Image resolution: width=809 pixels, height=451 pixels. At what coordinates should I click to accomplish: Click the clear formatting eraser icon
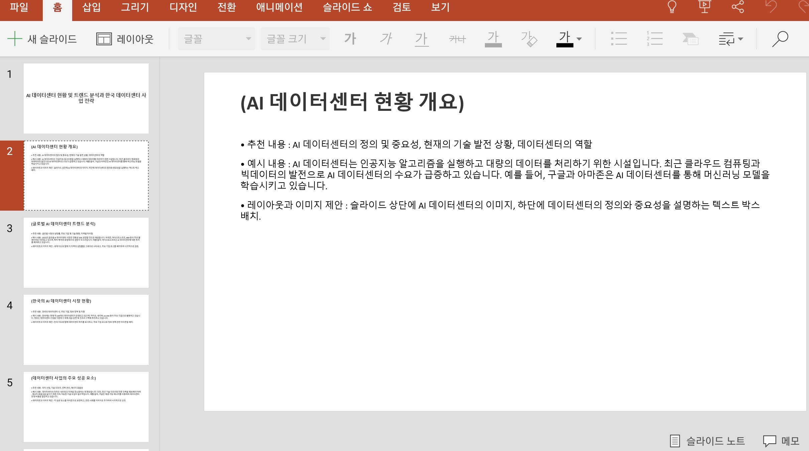coord(529,39)
